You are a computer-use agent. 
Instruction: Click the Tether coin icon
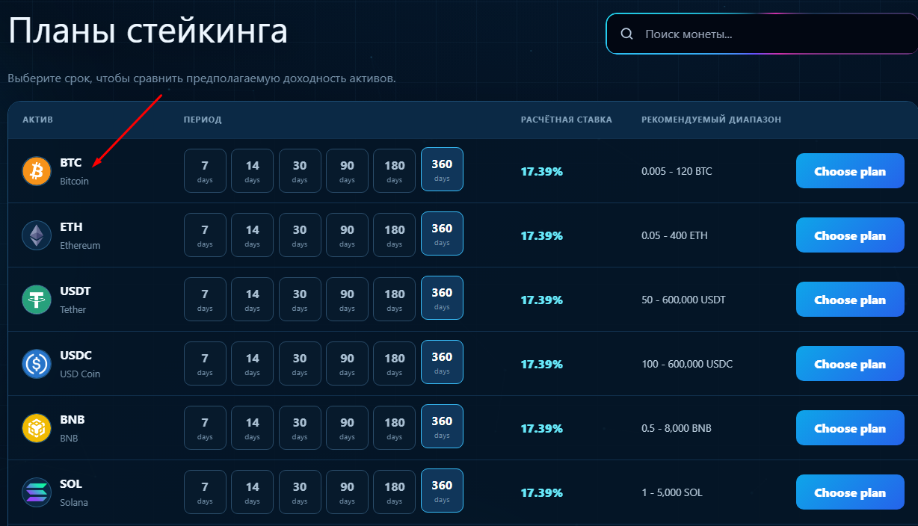point(37,300)
